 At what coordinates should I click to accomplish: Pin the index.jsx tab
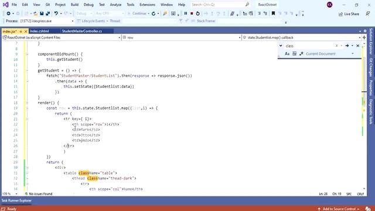(x=21, y=31)
